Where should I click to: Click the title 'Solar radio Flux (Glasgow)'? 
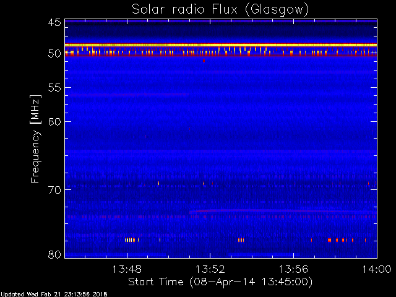tap(220, 10)
